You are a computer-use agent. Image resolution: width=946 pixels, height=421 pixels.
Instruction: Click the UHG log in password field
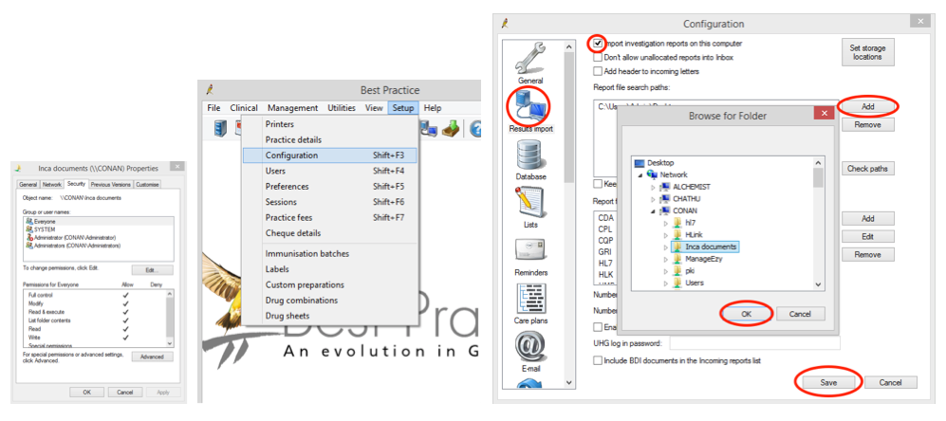pyautogui.click(x=754, y=343)
